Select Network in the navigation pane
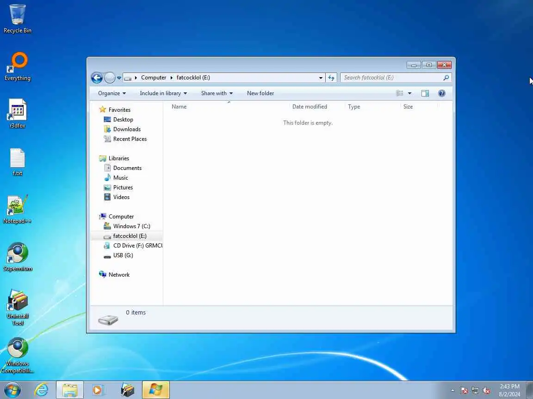Screen dimensions: 533x399 click(x=115, y=274)
